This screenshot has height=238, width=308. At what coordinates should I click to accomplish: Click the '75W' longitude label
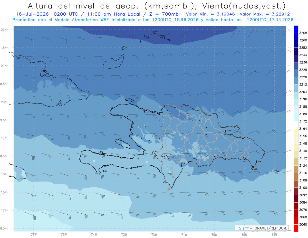[x=64, y=234]
